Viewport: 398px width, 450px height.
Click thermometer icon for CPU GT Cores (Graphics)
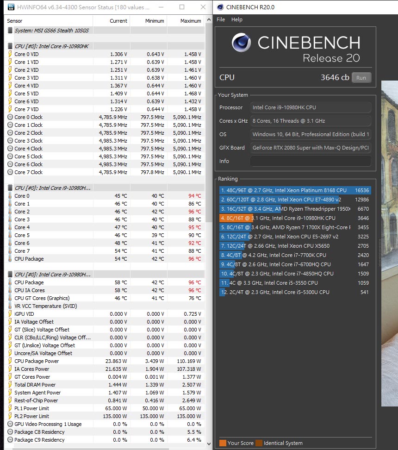[10, 298]
